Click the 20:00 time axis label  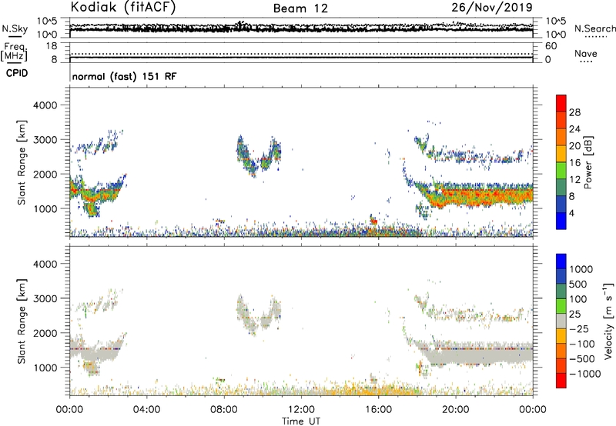[x=456, y=410]
